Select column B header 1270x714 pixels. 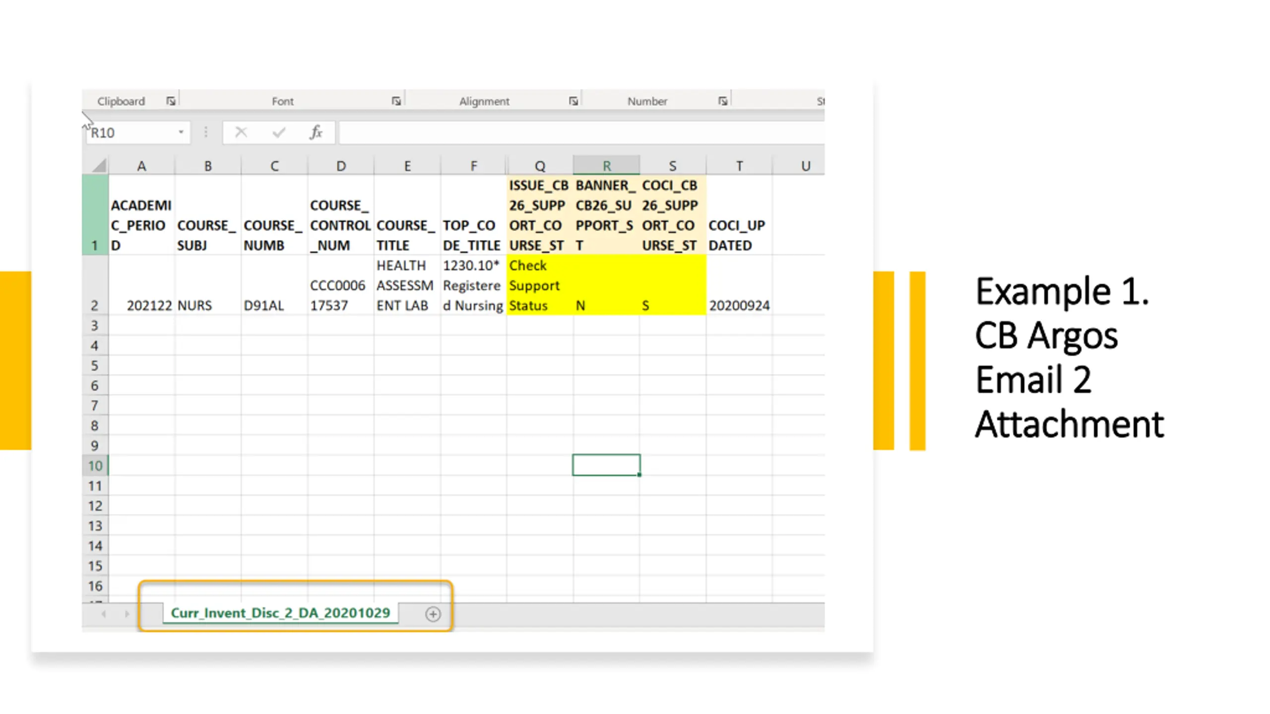[208, 166]
